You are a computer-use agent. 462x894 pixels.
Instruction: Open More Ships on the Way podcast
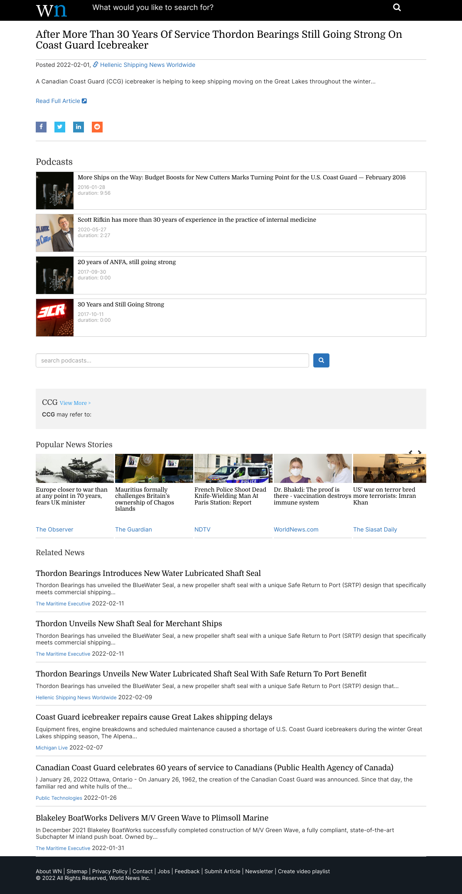pos(241,177)
